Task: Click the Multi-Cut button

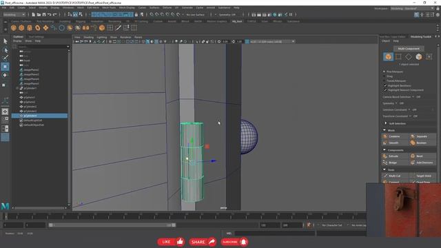Action: click(395, 176)
